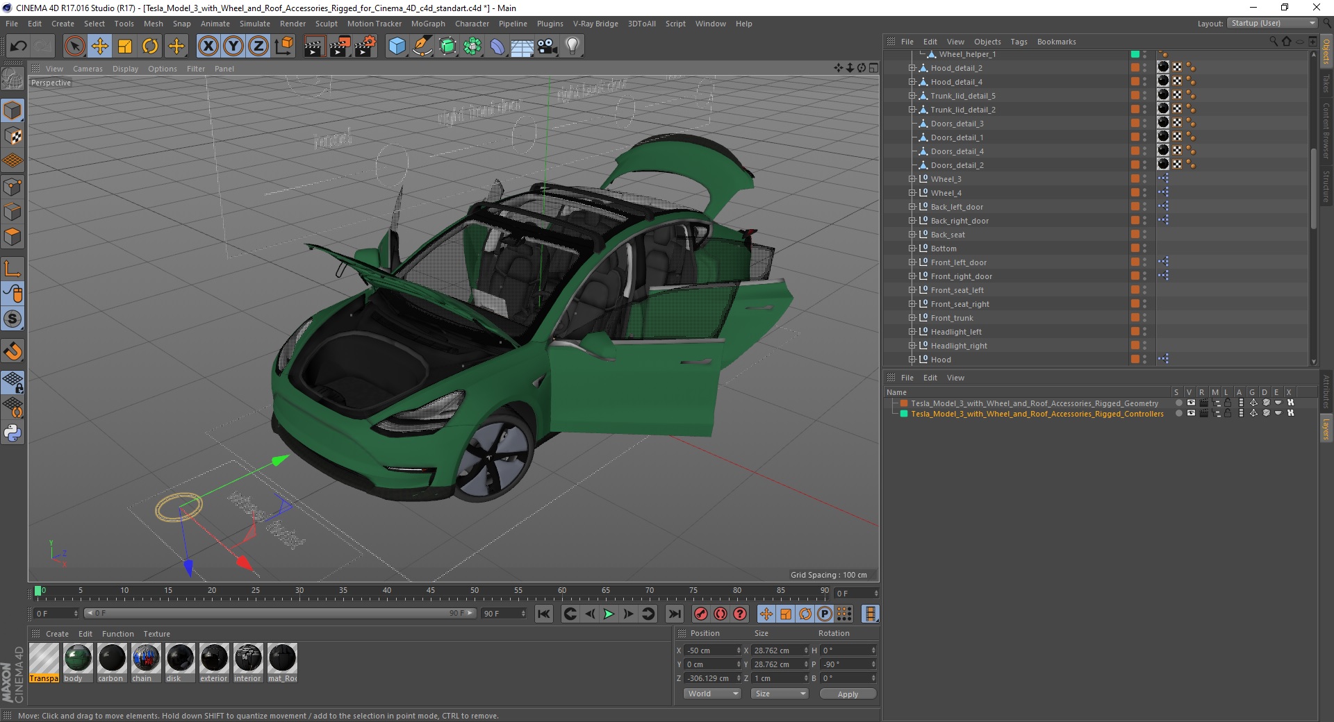Image resolution: width=1334 pixels, height=722 pixels.
Task: Open Object Manager Tags menu
Action: coord(1019,42)
